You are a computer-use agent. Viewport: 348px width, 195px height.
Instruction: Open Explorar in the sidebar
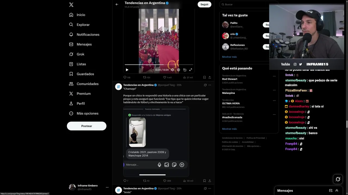[x=79, y=25]
